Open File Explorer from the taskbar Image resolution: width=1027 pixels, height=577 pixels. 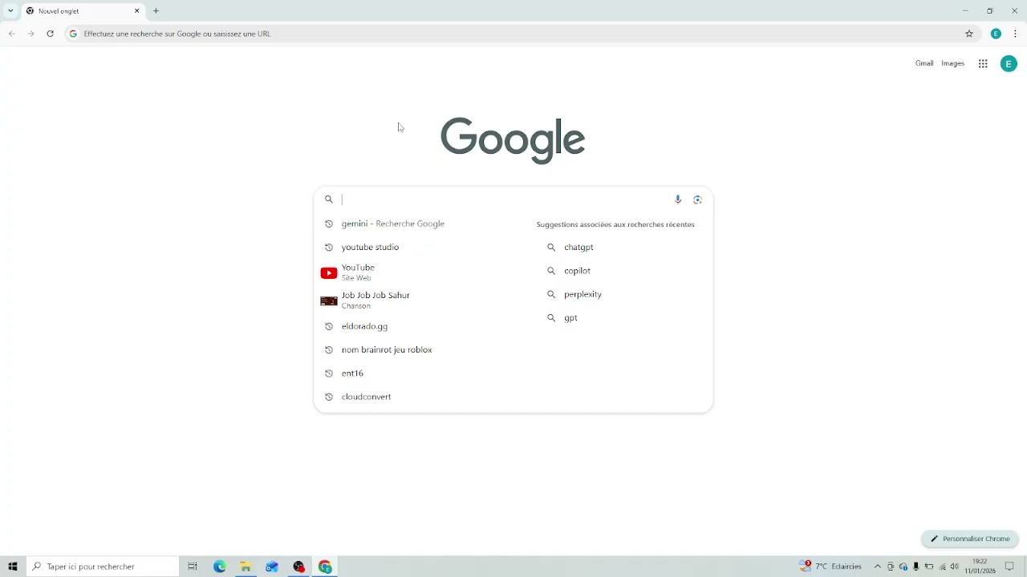(x=246, y=567)
